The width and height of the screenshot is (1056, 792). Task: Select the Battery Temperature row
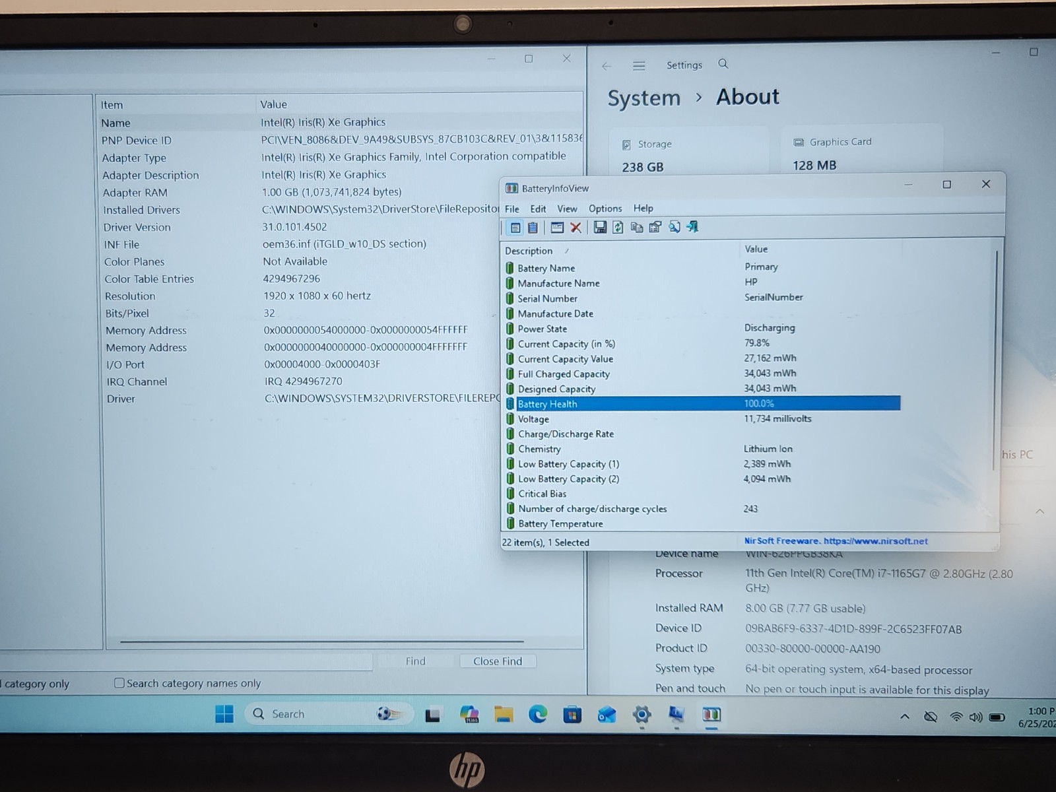coord(702,524)
